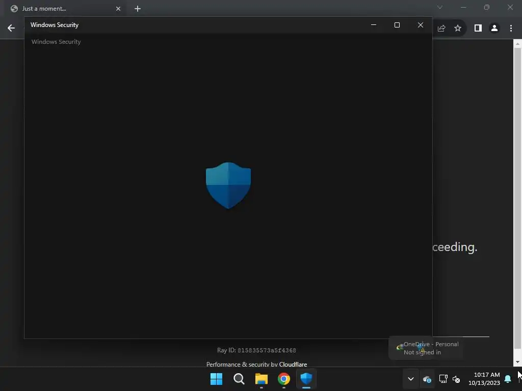Open the OneDrive tray icon

[427, 379]
